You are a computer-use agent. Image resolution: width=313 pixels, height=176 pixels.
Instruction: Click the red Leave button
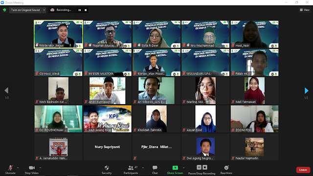pyautogui.click(x=303, y=170)
